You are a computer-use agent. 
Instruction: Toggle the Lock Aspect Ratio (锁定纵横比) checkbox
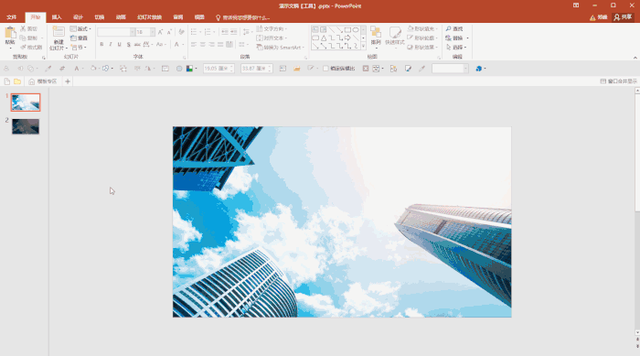[x=325, y=69]
